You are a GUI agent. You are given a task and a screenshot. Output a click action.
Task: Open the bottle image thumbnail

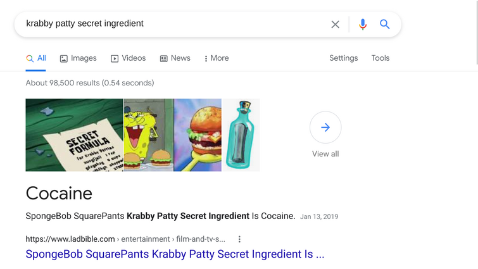pos(241,135)
